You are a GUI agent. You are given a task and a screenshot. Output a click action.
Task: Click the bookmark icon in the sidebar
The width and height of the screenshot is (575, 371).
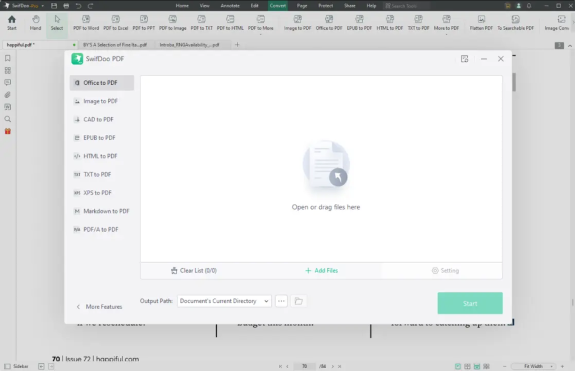pos(8,57)
